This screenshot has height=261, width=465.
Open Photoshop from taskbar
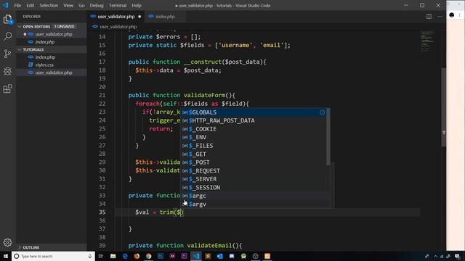(161, 256)
